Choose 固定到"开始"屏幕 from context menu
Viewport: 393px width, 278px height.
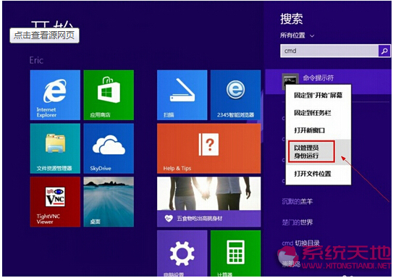click(318, 96)
